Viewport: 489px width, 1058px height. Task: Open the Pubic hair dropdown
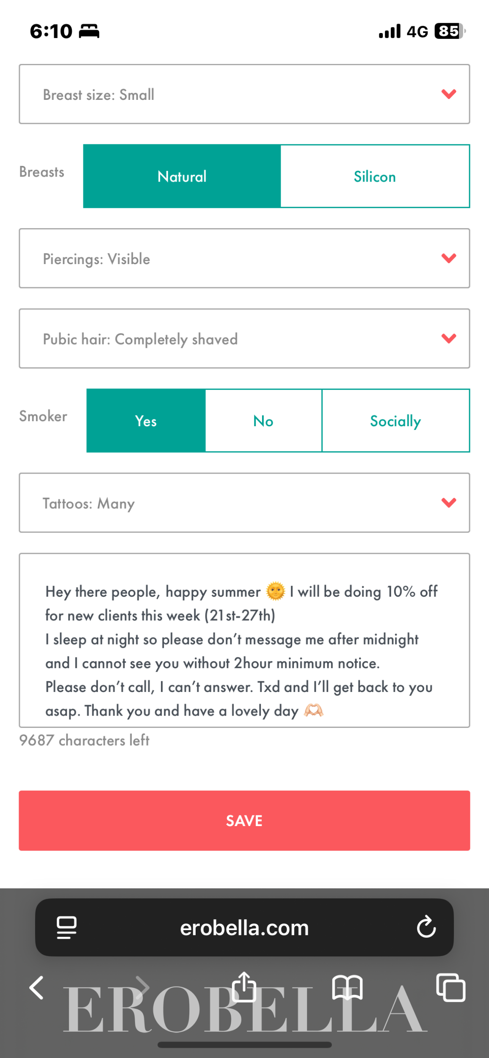coord(244,339)
